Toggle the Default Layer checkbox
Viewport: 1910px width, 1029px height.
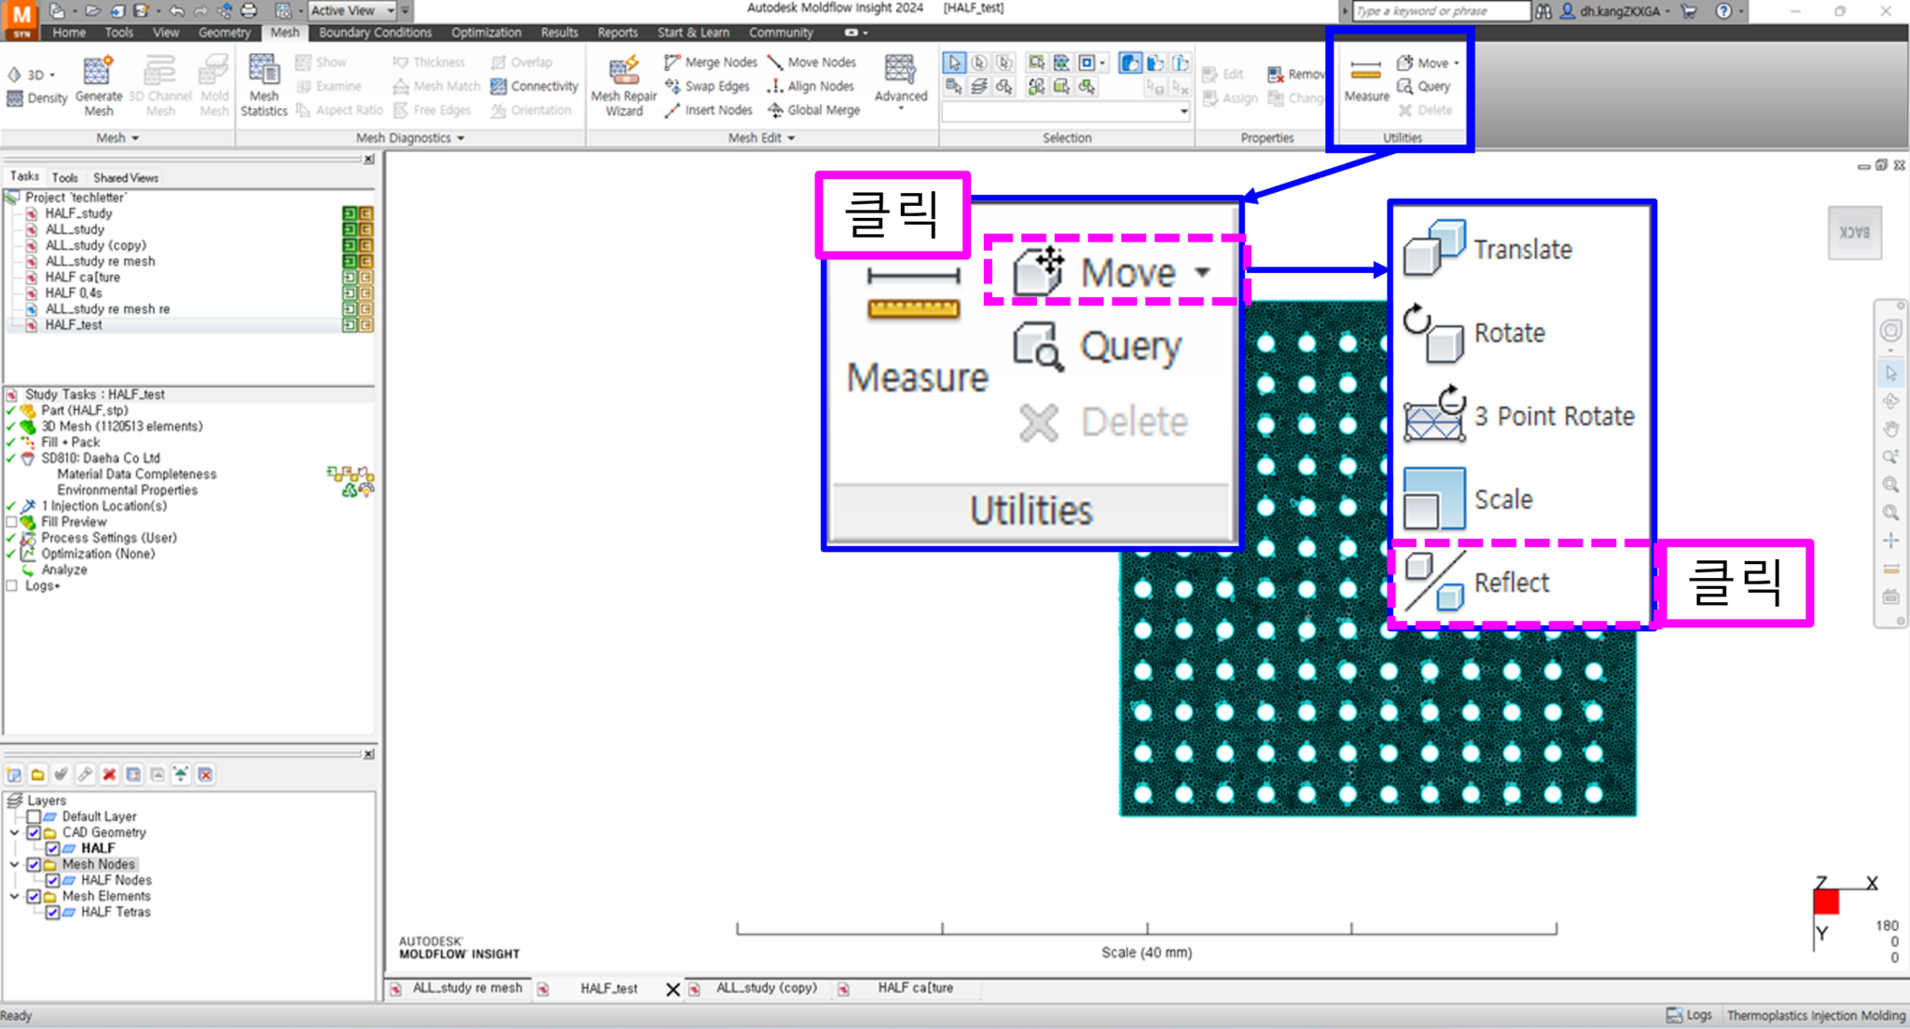[x=35, y=816]
